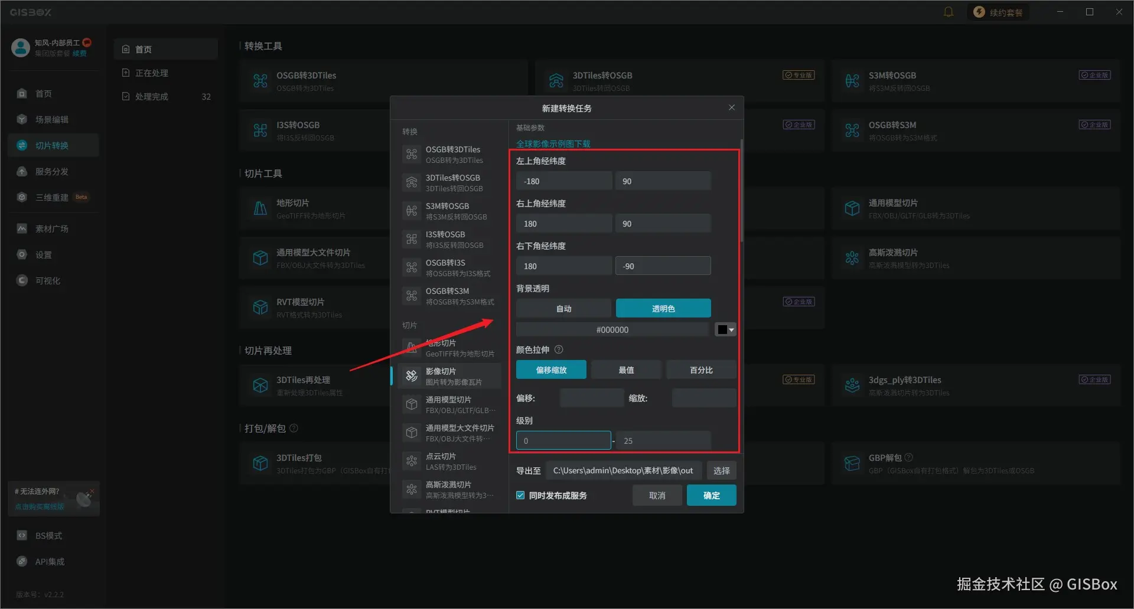Screen dimensions: 1134x609
Task: Click the notification bell icon
Action: (x=949, y=12)
